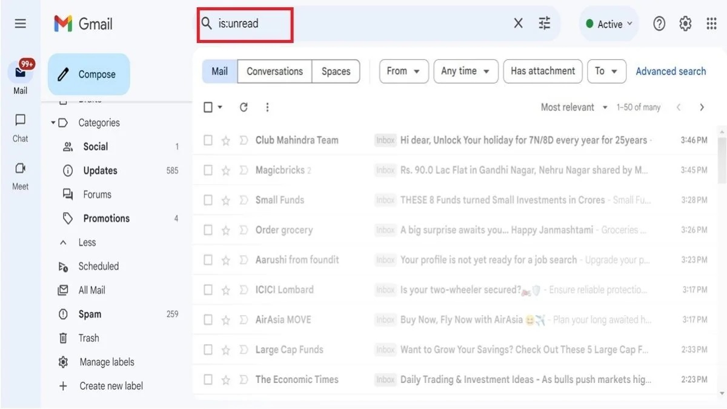Open the Google apps grid icon
Screen dimensions: 727x409
pos(712,24)
